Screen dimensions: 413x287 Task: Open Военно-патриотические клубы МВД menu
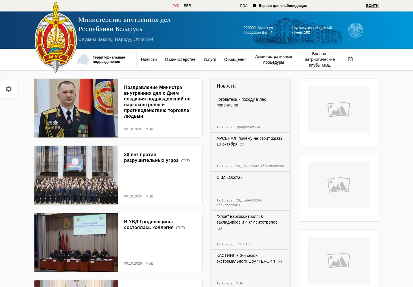coord(320,59)
